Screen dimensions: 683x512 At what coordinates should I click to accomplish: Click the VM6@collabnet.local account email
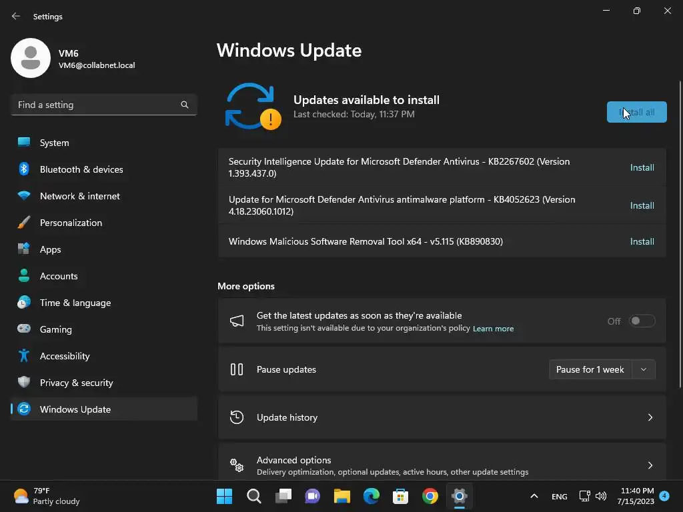pos(97,65)
